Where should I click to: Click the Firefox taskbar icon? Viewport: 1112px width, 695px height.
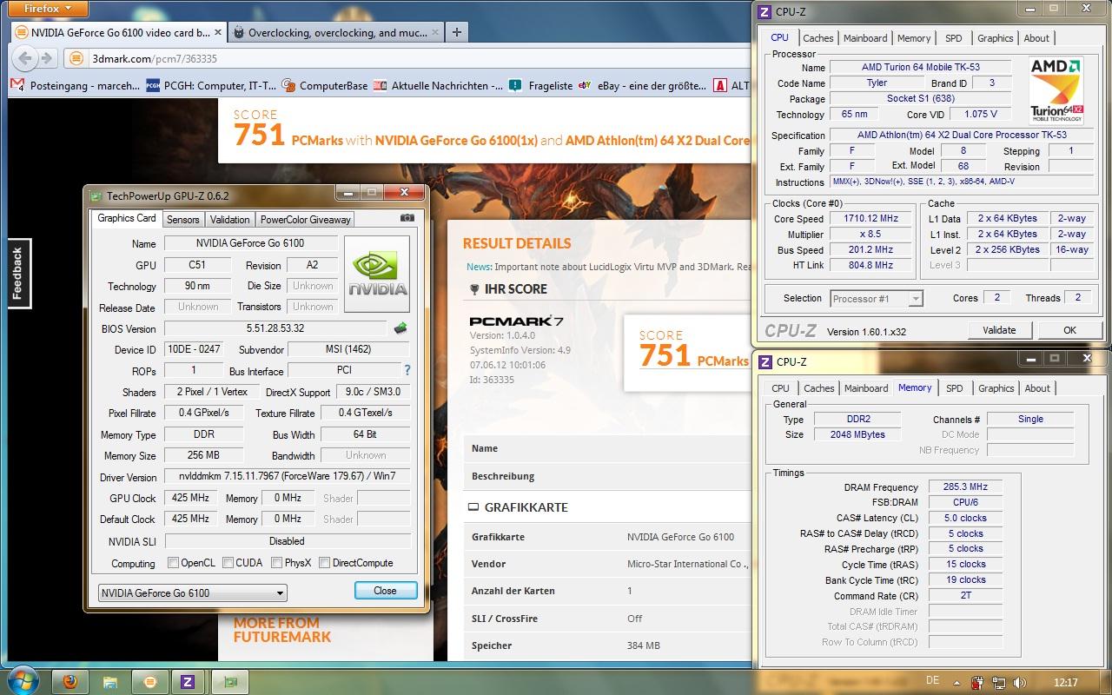pyautogui.click(x=70, y=681)
